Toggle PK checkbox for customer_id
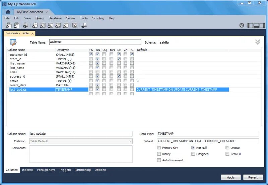Viewport: 268px width, 185px height. click(x=91, y=54)
